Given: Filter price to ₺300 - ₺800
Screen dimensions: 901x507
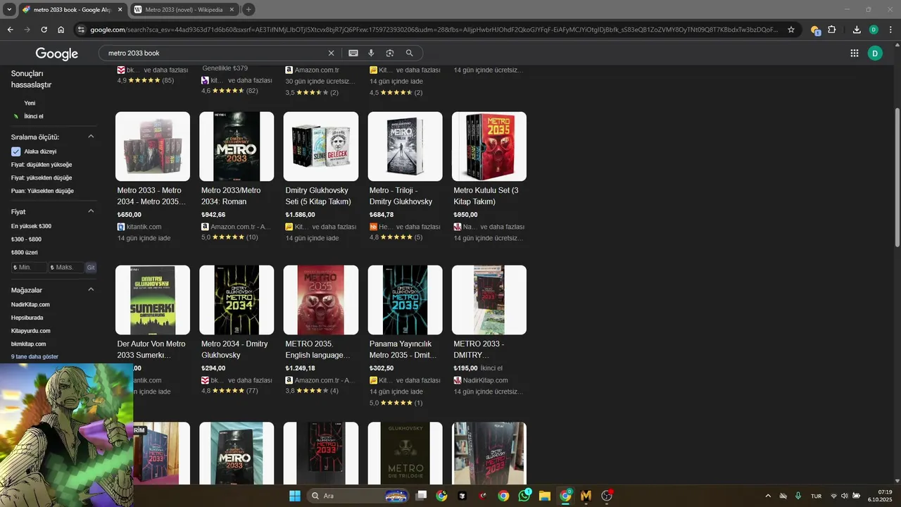Looking at the screenshot, I should [26, 239].
